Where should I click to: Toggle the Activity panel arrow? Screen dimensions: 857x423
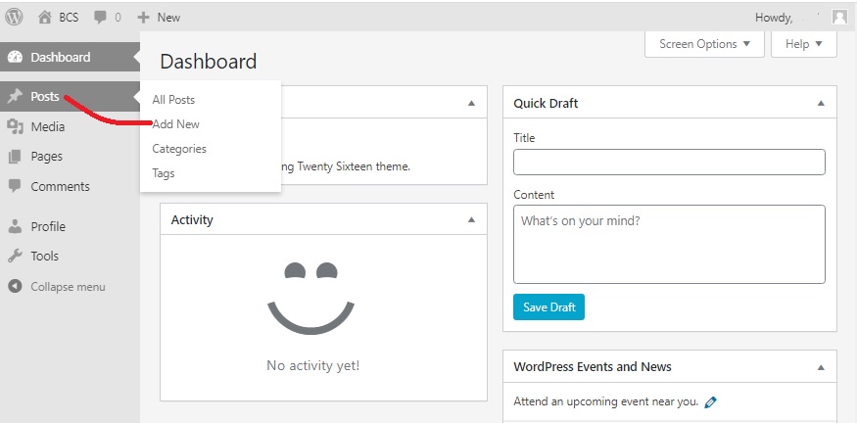[471, 219]
